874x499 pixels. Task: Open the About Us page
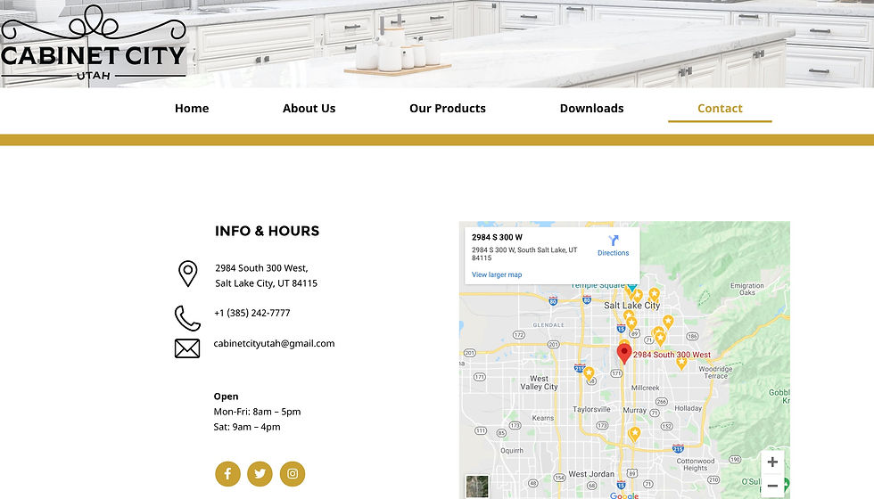tap(309, 108)
